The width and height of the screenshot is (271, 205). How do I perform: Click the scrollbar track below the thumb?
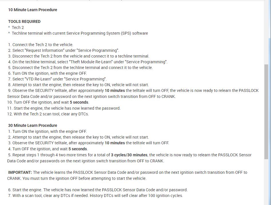[266, 183]
